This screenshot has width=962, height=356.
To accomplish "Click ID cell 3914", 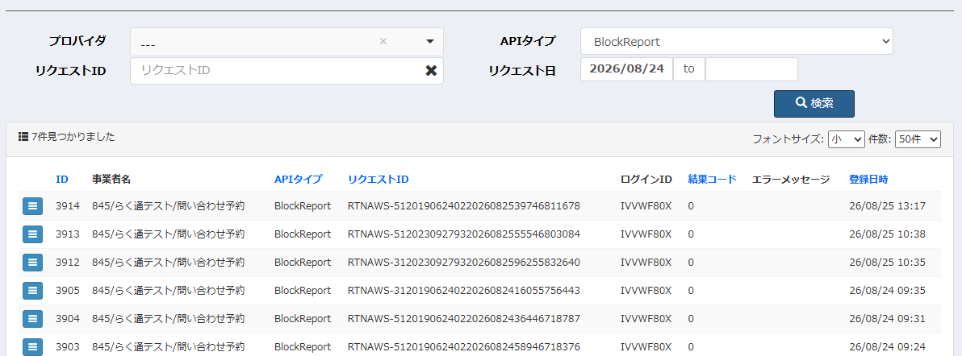I will pyautogui.click(x=68, y=206).
